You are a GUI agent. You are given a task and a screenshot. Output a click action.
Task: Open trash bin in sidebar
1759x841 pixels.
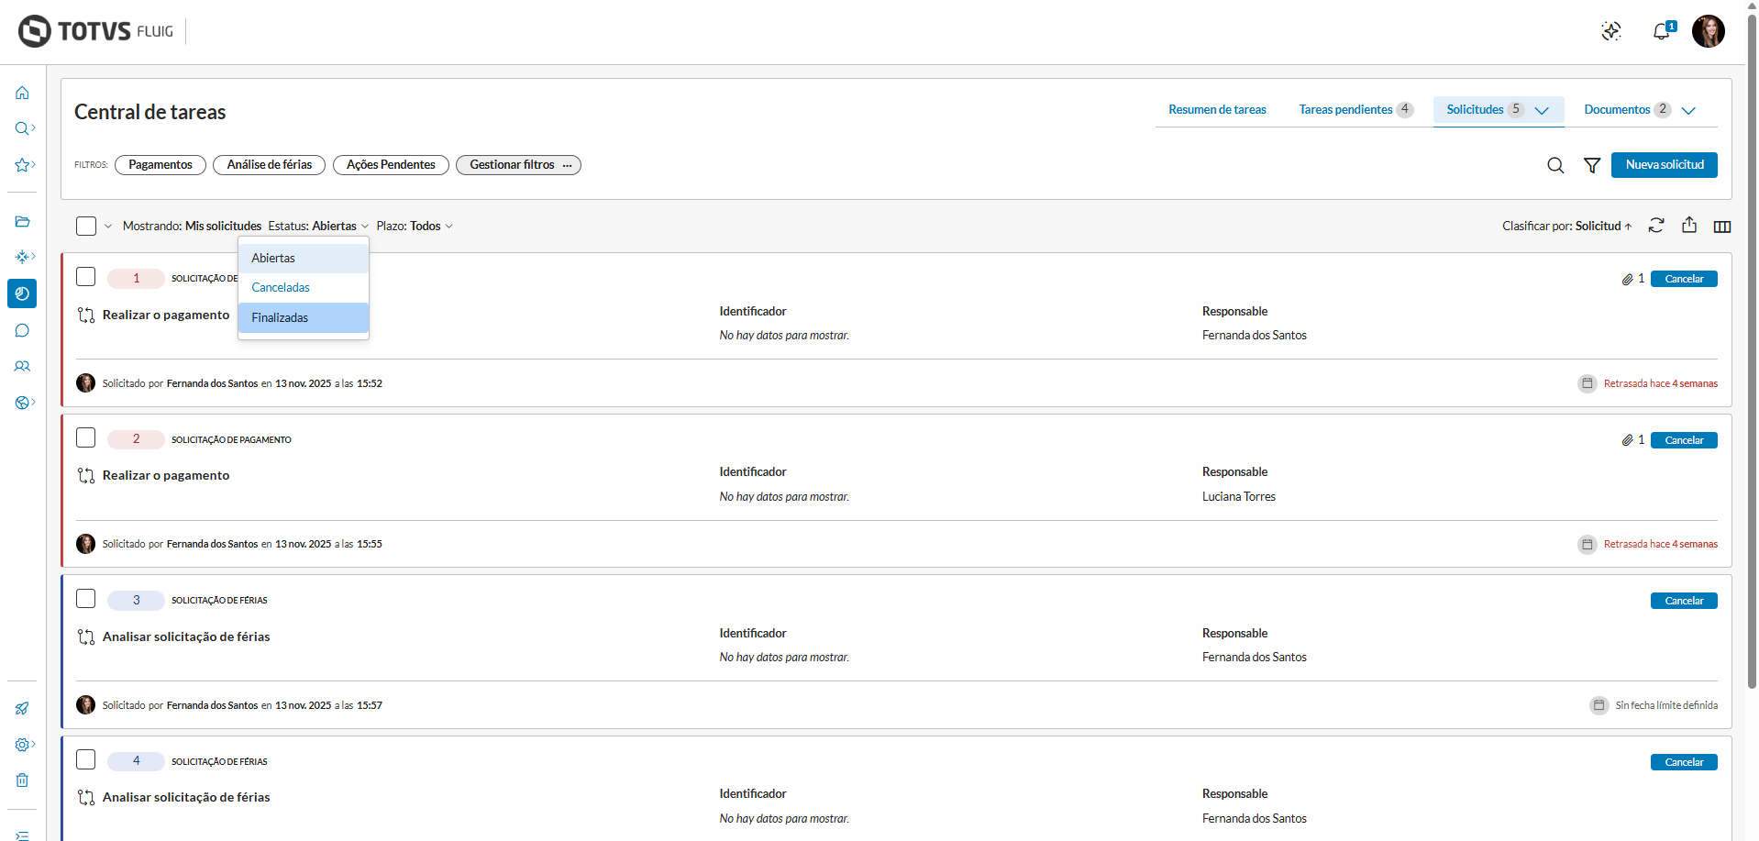pyautogui.click(x=22, y=780)
